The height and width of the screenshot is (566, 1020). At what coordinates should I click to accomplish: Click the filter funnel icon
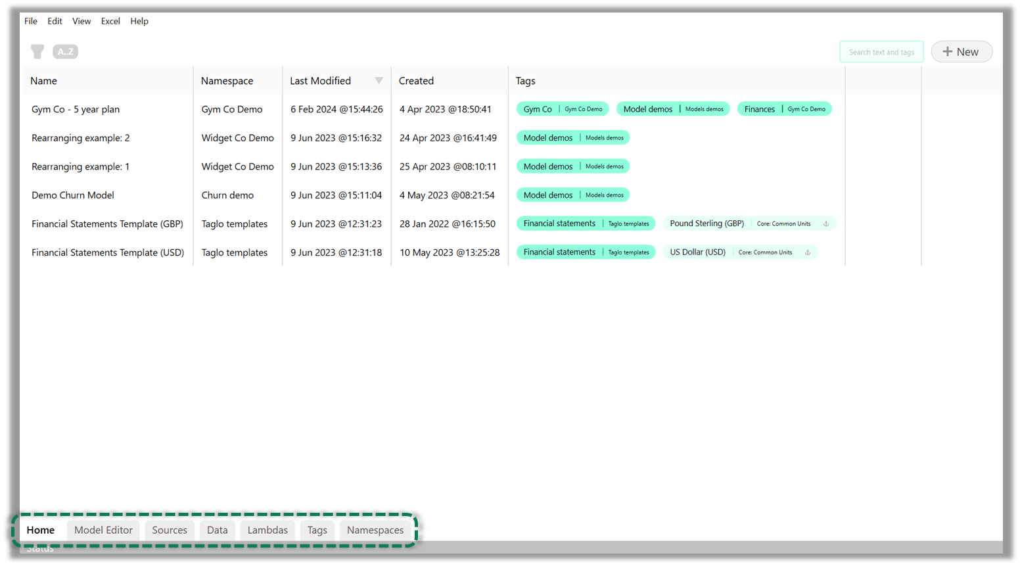[x=37, y=51]
